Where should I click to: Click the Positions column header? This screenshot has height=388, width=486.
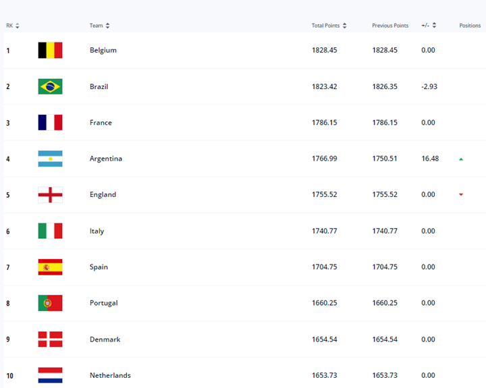click(x=470, y=26)
